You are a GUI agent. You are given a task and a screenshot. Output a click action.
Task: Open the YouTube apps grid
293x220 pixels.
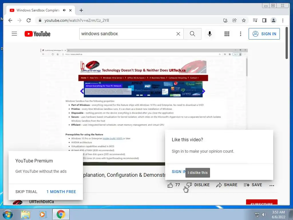pos(227,34)
